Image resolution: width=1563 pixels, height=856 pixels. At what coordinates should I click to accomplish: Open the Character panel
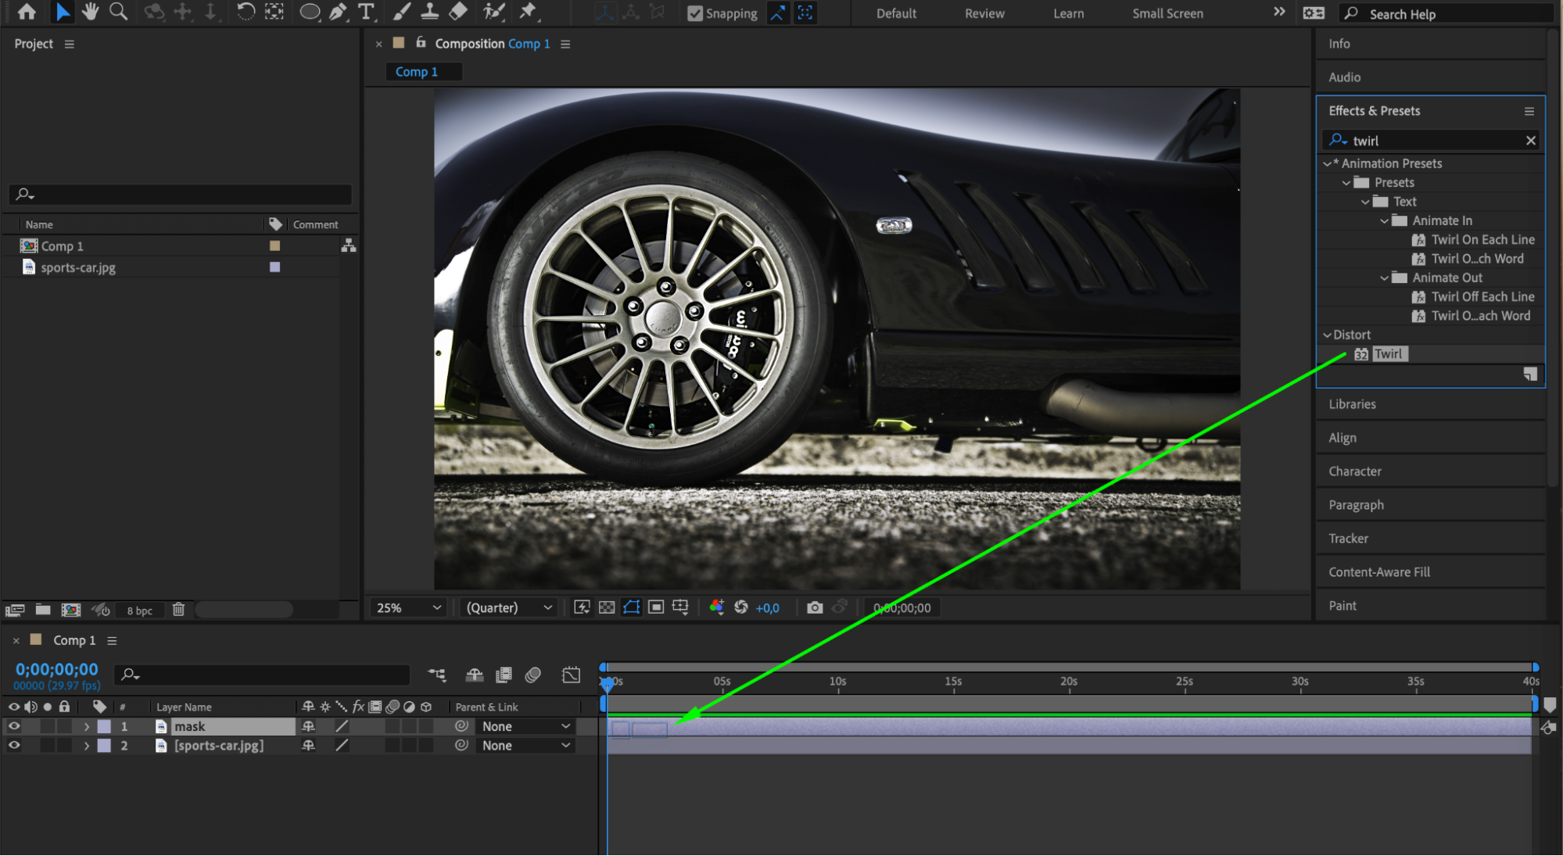[x=1354, y=471]
